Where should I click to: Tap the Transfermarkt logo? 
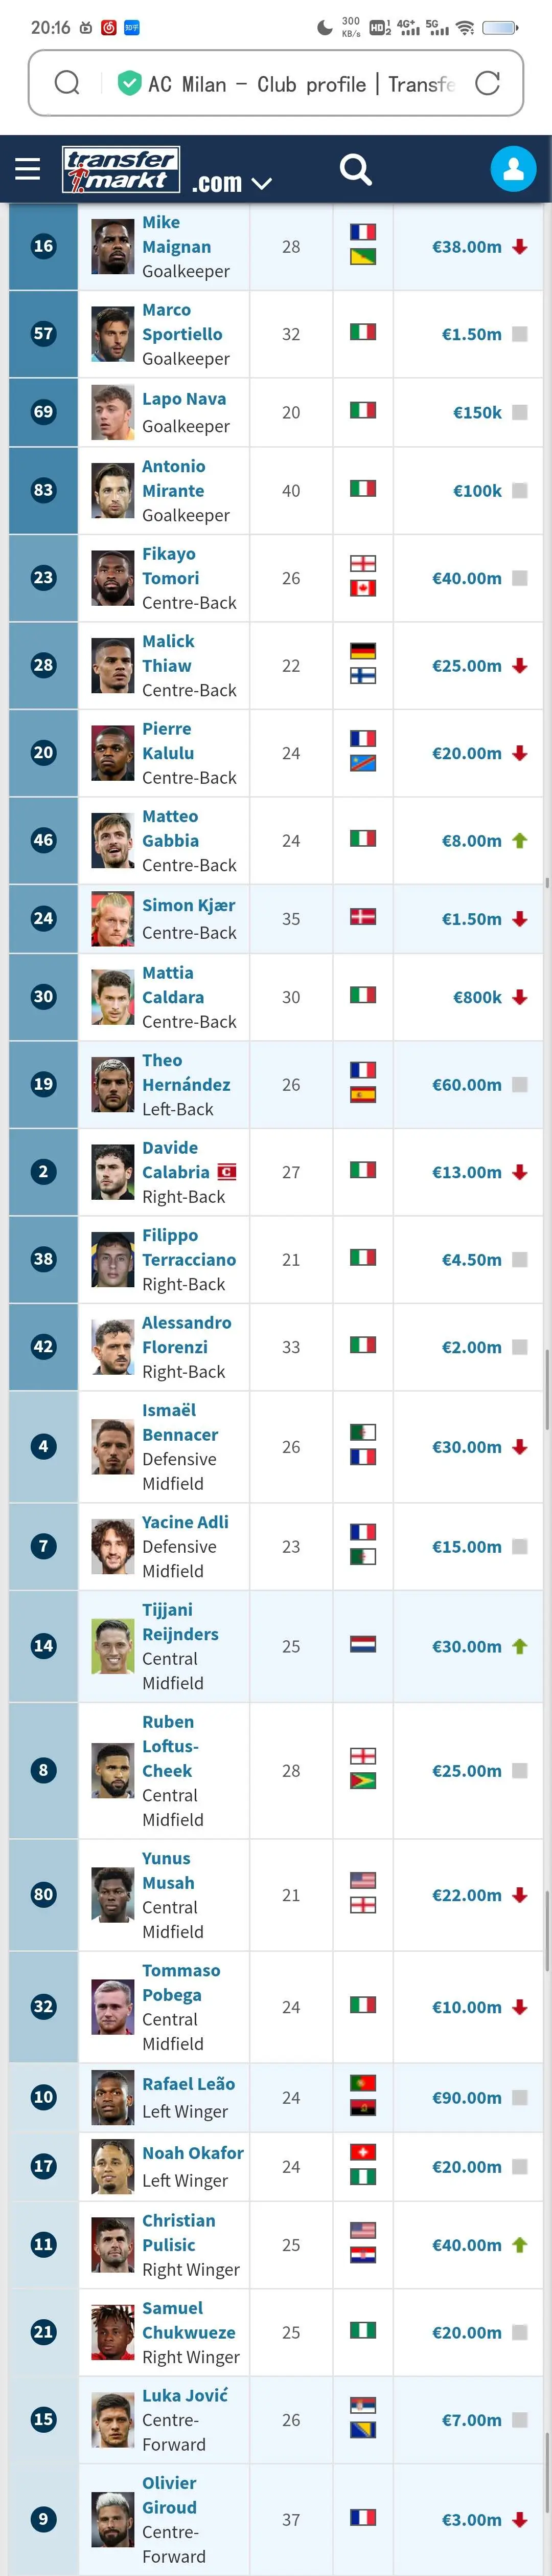(121, 169)
